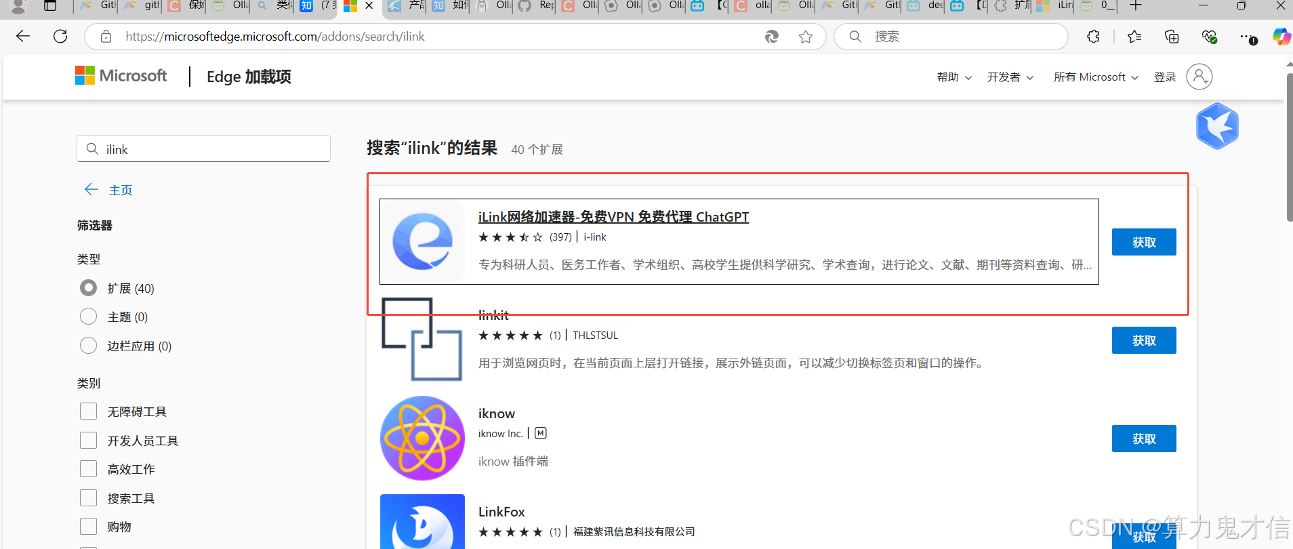Select the 扩展 (40) type radio button

point(88,288)
